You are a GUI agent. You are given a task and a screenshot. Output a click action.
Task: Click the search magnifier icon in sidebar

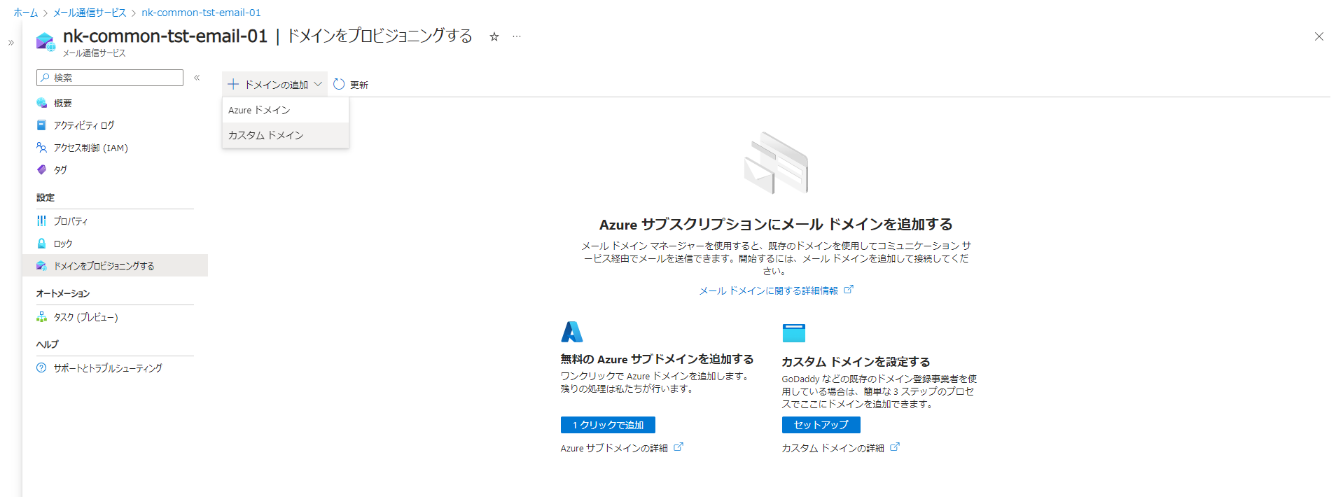[46, 78]
